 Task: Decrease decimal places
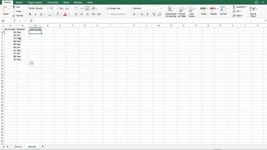pyautogui.click(x=159, y=14)
